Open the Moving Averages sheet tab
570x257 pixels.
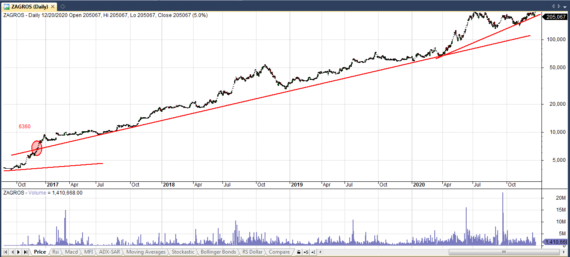tap(146, 252)
